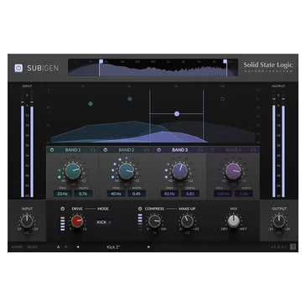
Task: Click Band 3 WIDTH field 0.81
Action: pyautogui.click(x=190, y=194)
